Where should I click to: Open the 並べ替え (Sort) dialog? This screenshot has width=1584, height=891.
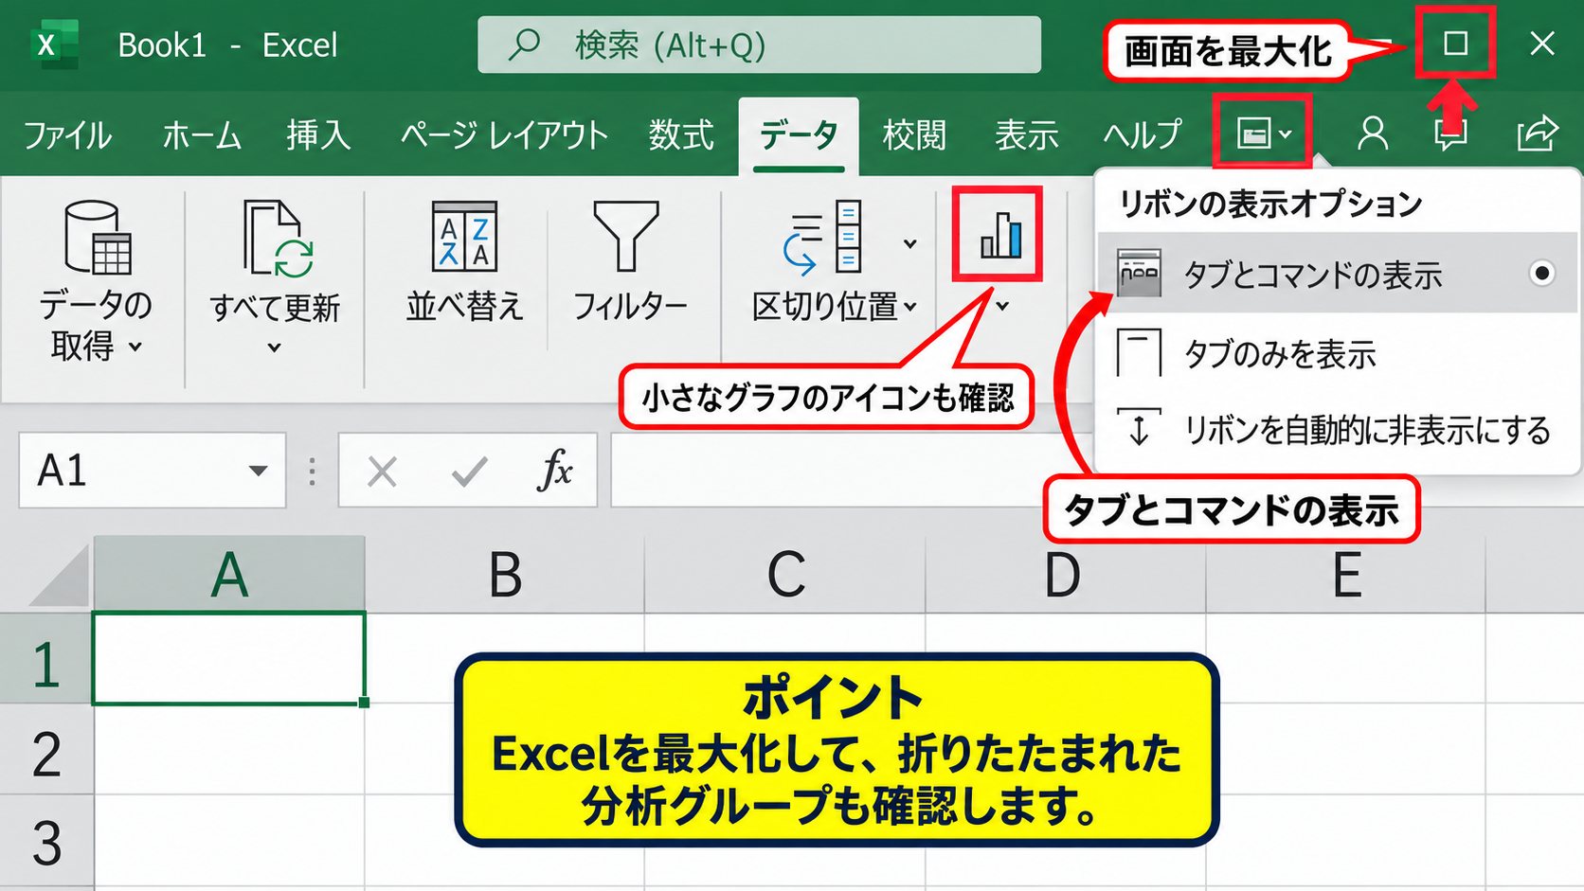[x=464, y=262]
